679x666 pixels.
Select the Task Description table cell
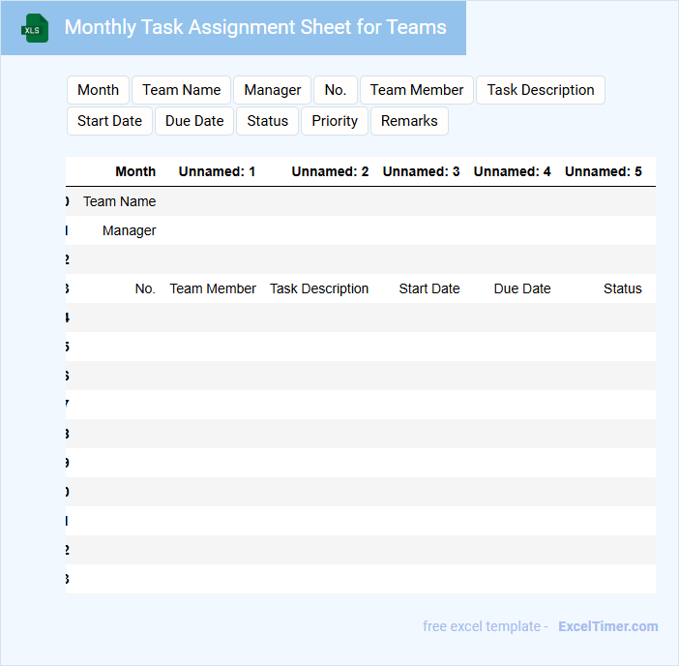click(x=318, y=288)
